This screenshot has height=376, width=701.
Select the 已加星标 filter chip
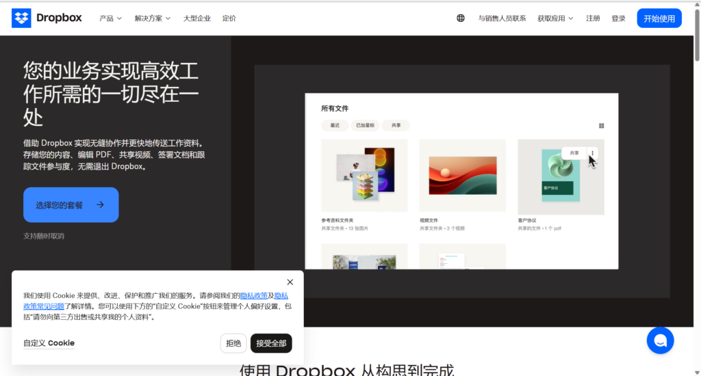coord(363,126)
